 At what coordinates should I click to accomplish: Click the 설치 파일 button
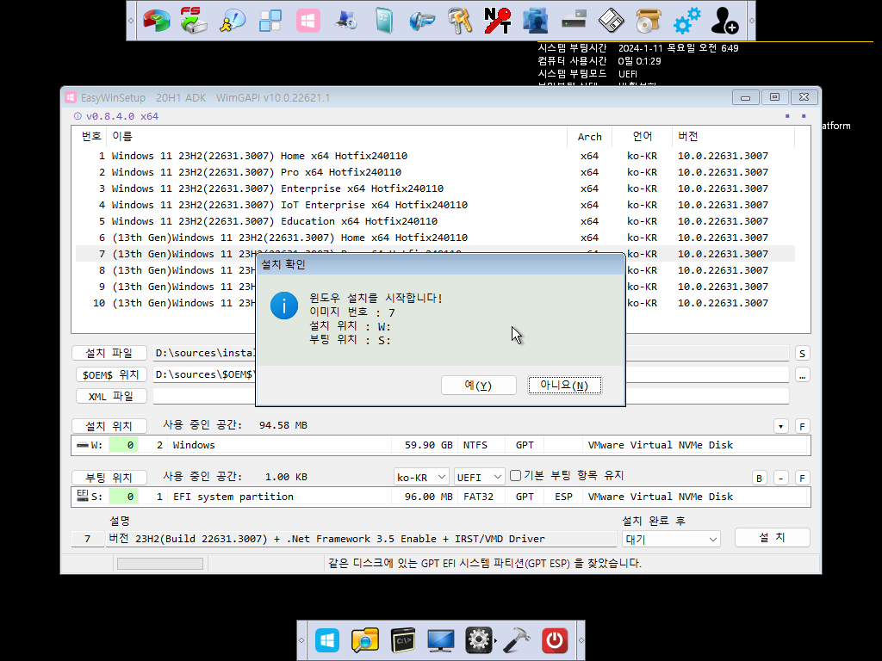click(109, 353)
